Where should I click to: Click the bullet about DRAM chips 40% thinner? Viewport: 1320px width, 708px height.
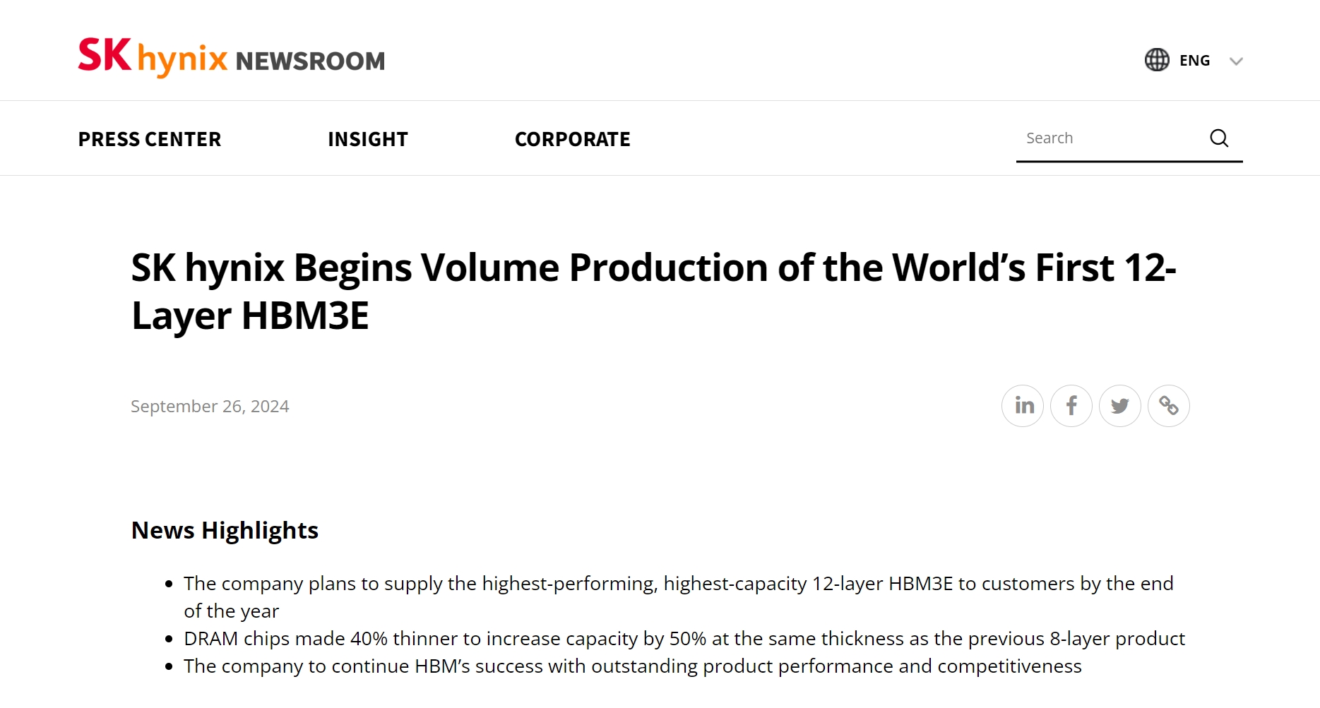[x=684, y=639]
